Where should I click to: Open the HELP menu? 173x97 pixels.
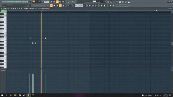[26, 2]
